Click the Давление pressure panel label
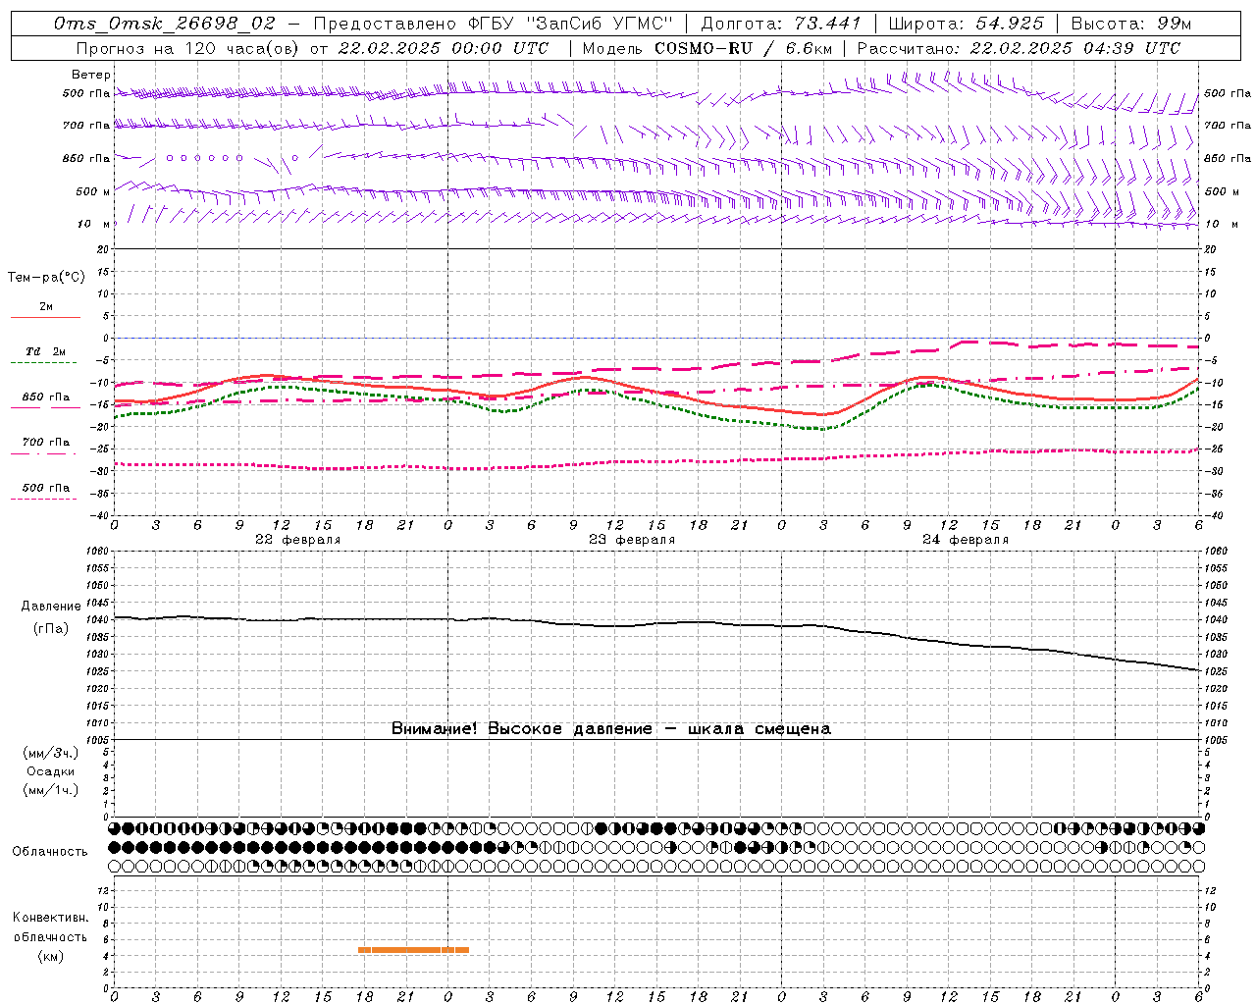The image size is (1256, 1005). [51, 607]
